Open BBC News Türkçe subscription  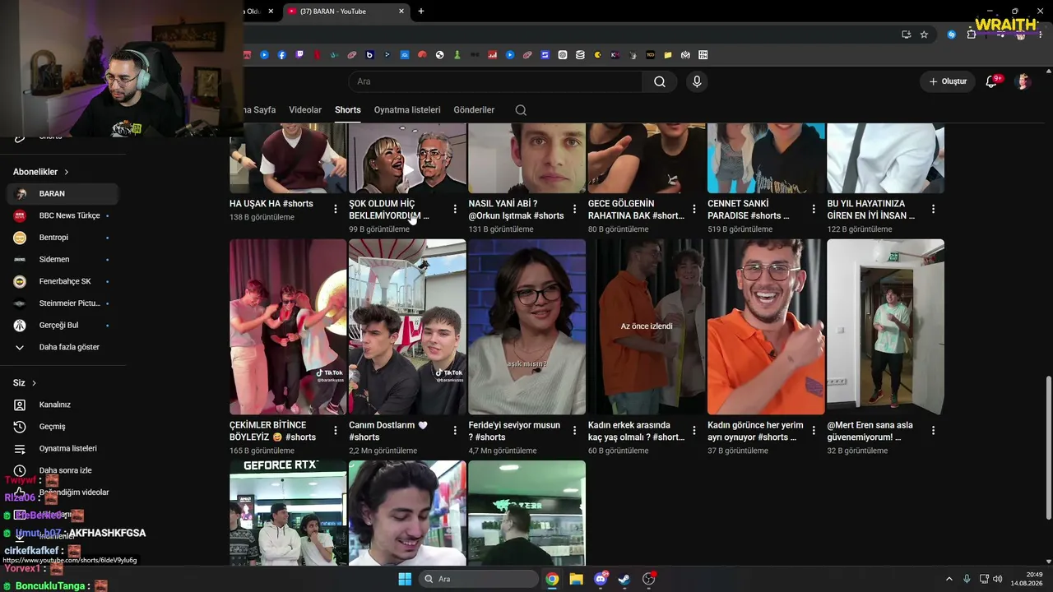point(63,215)
